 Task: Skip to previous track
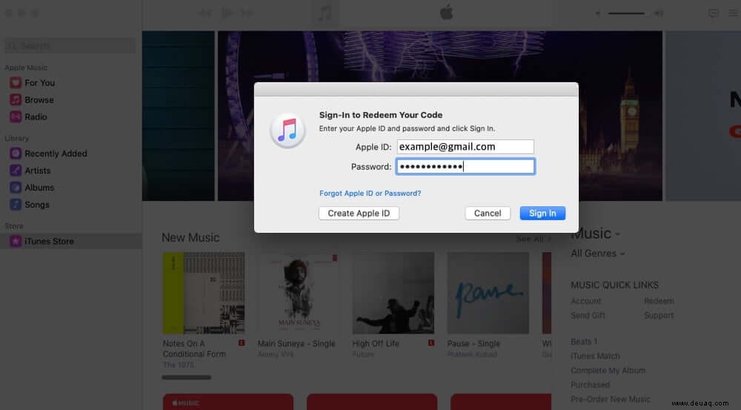pos(205,13)
